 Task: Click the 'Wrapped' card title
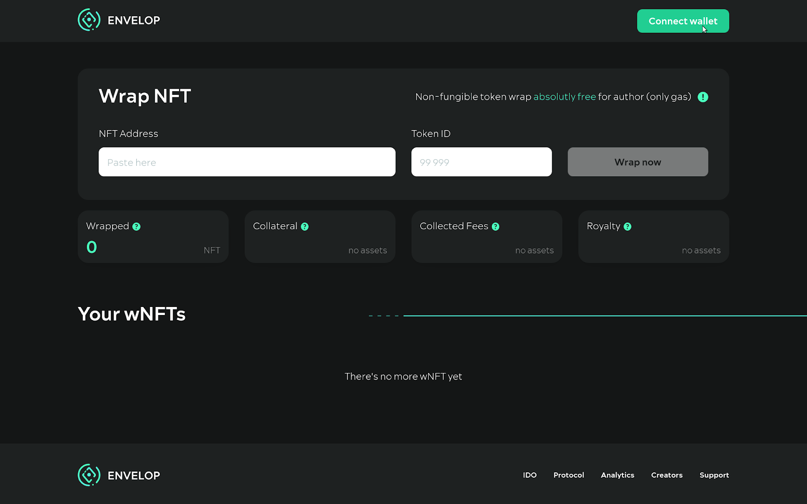point(107,226)
